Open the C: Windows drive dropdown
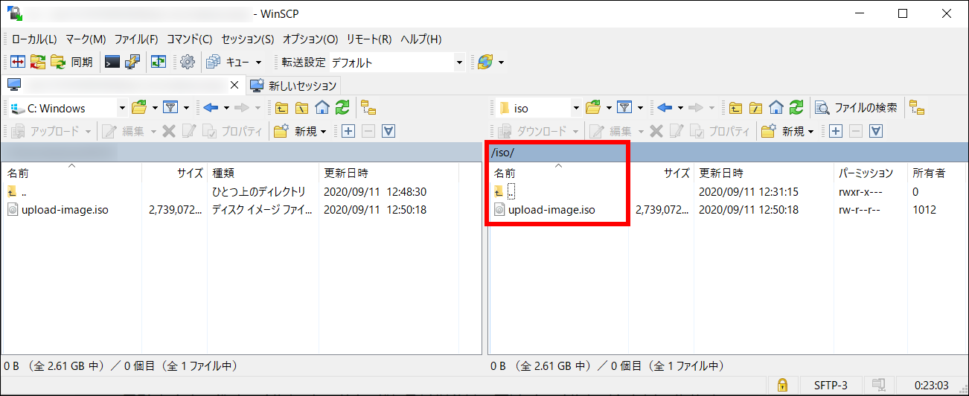Screen dimensions: 969x396 pos(122,108)
